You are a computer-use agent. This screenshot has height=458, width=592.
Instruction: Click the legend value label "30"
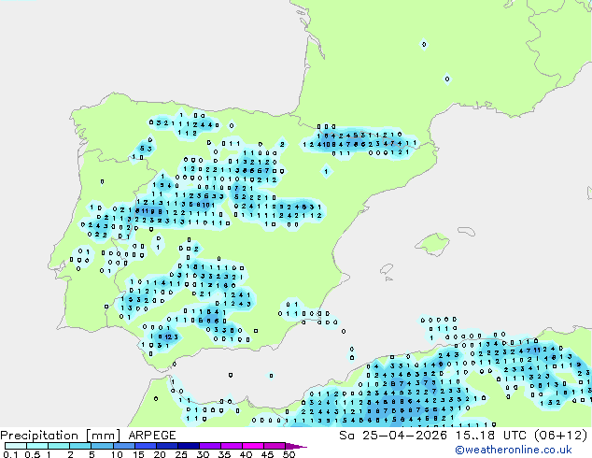click(x=203, y=454)
